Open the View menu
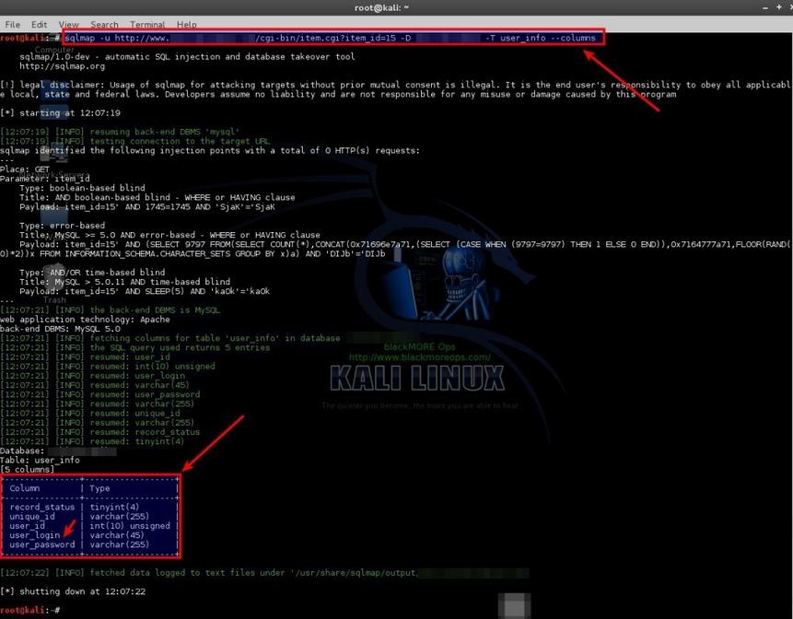The height and width of the screenshot is (619, 793). [x=69, y=24]
